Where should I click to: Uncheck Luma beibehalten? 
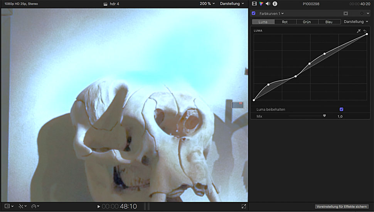click(341, 109)
